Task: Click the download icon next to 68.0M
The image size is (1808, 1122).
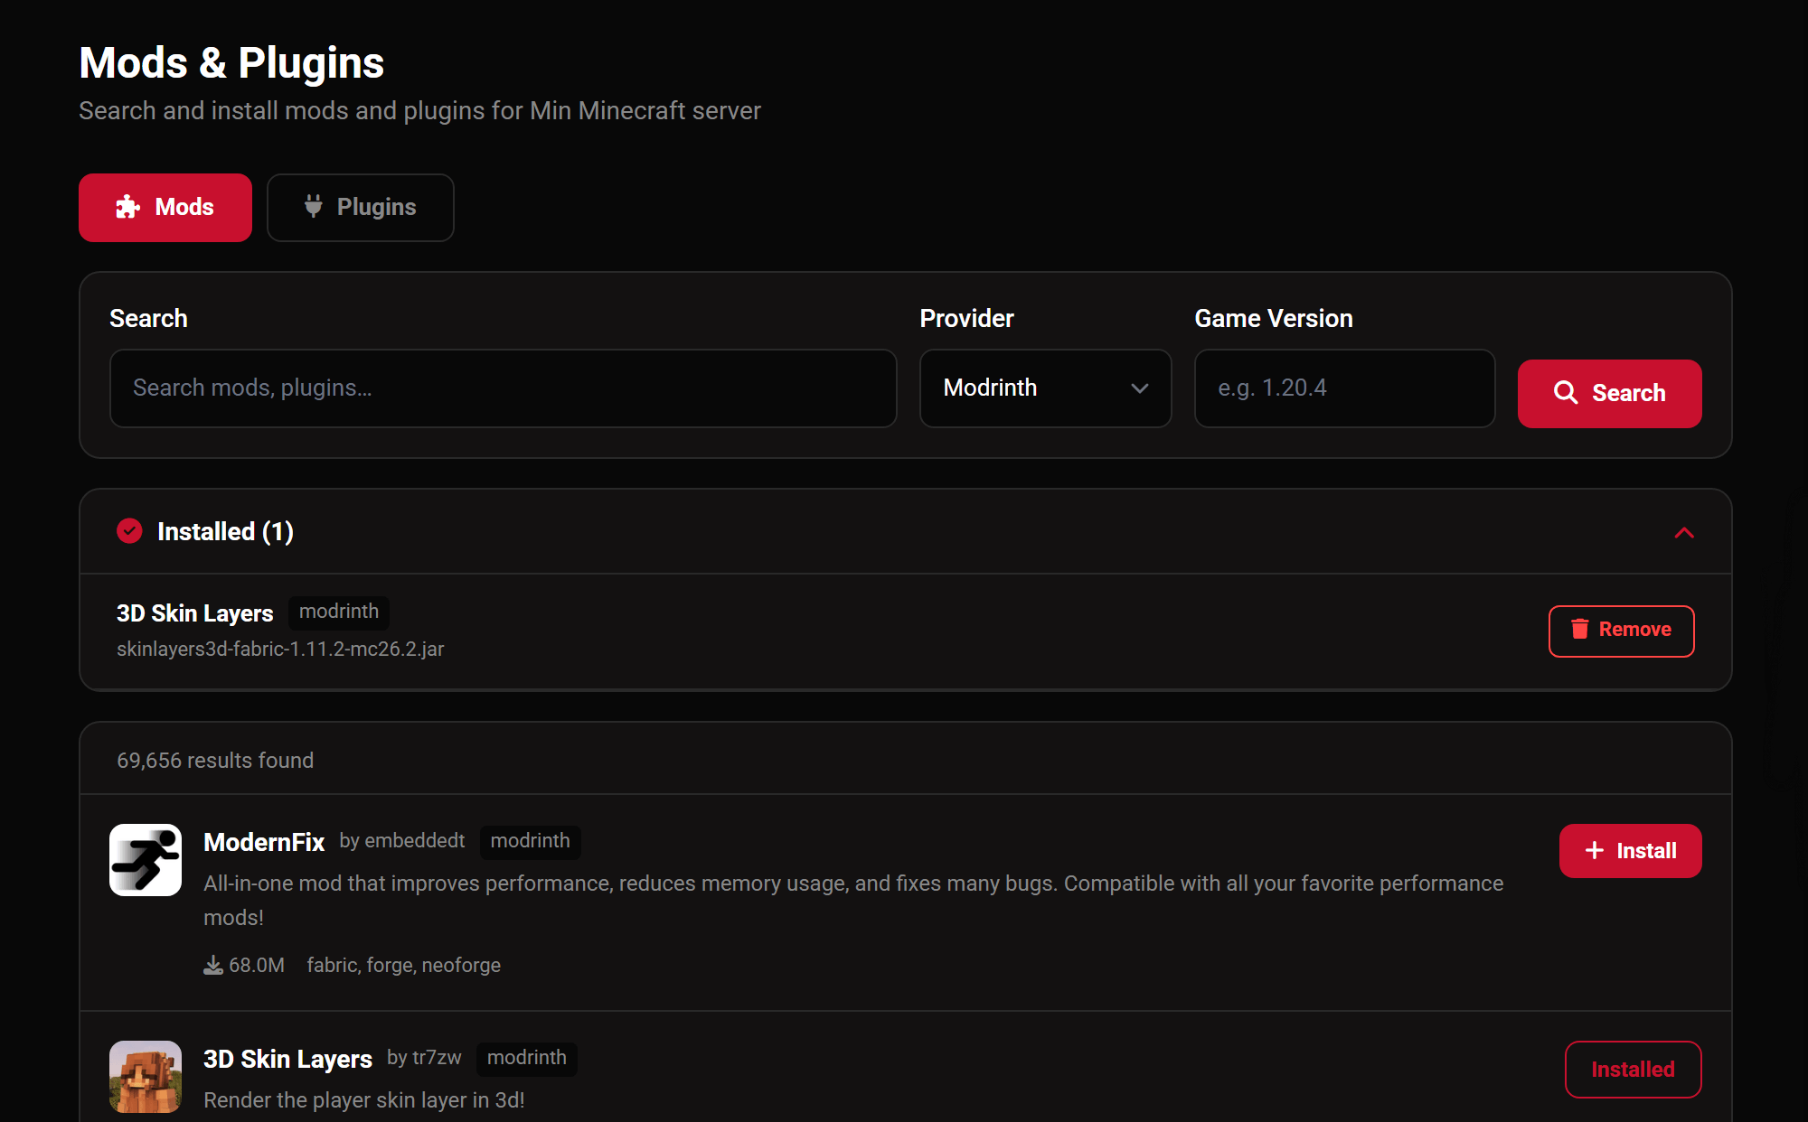Action: 213,966
